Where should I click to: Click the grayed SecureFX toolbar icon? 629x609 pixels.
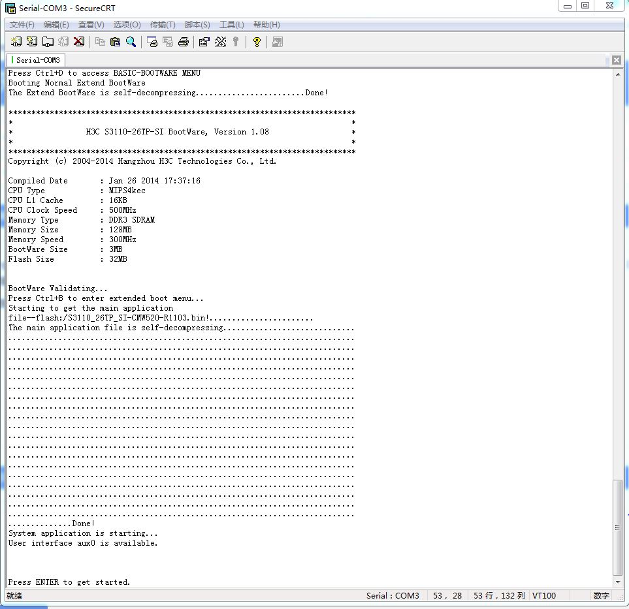click(278, 42)
